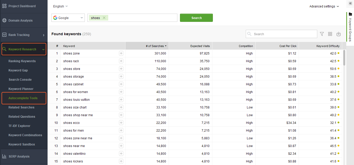
Task: Click the Domain Analysis globe icon
Action: click(4, 21)
